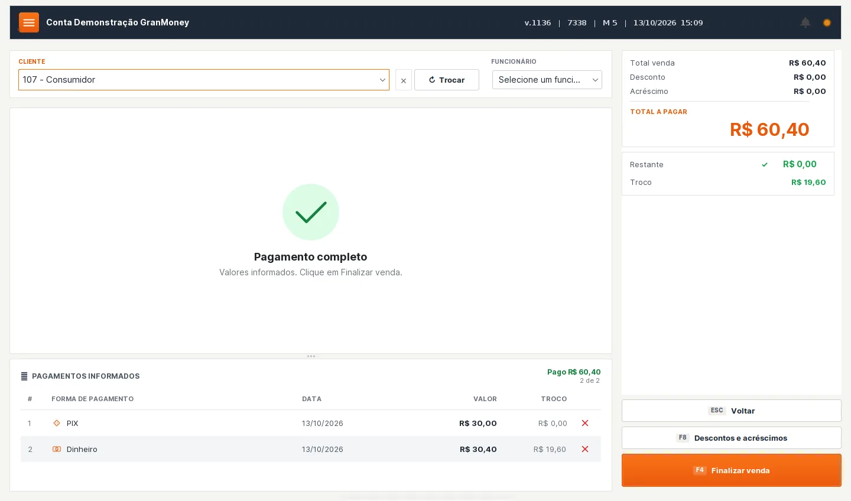Click the Data column header
851x501 pixels.
312,399
